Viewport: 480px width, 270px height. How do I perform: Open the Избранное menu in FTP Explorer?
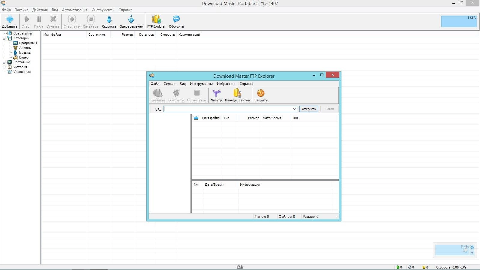[226, 84]
